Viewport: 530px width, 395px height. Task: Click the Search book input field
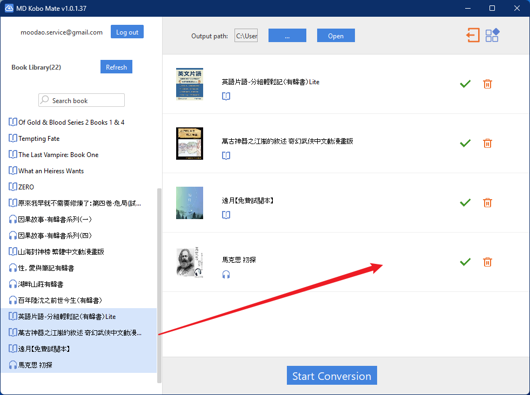(82, 100)
